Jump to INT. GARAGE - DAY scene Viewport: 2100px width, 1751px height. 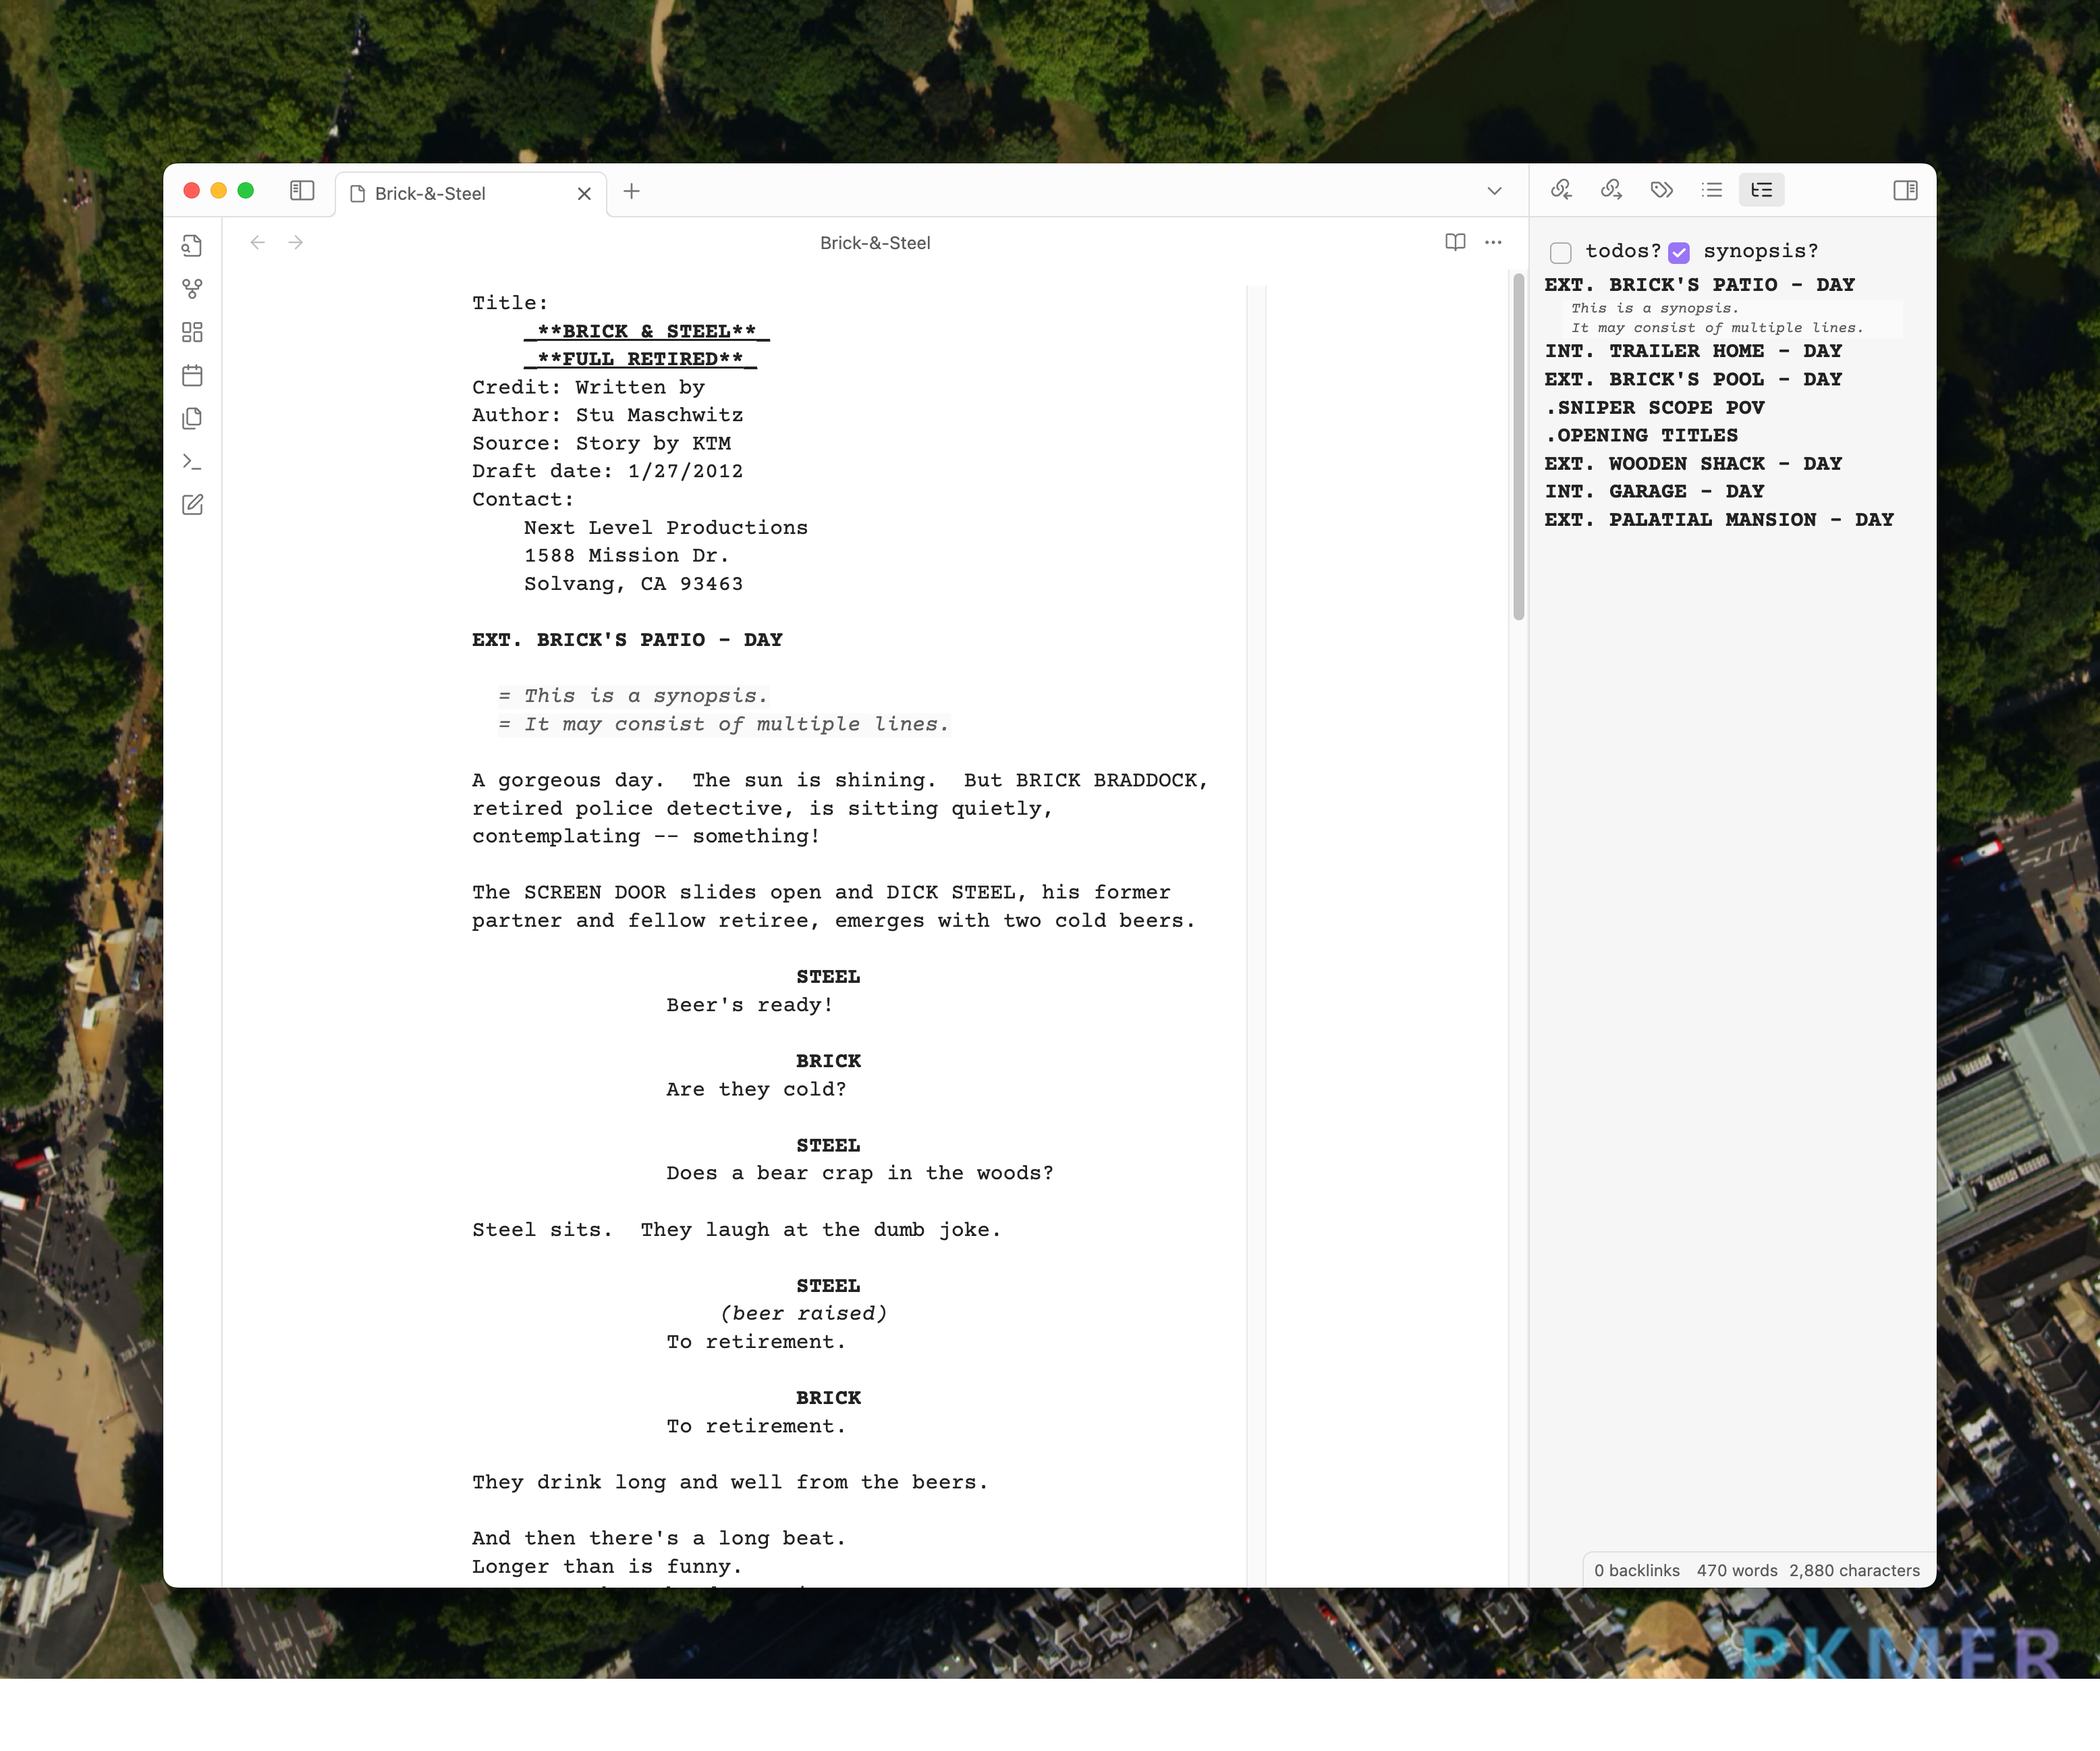[1654, 491]
